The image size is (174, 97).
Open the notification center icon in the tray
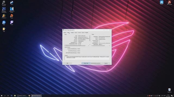click(x=172, y=96)
